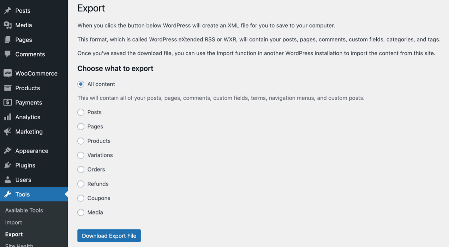The width and height of the screenshot is (449, 247).
Task: Click the Pages document icon
Action: tap(7, 40)
